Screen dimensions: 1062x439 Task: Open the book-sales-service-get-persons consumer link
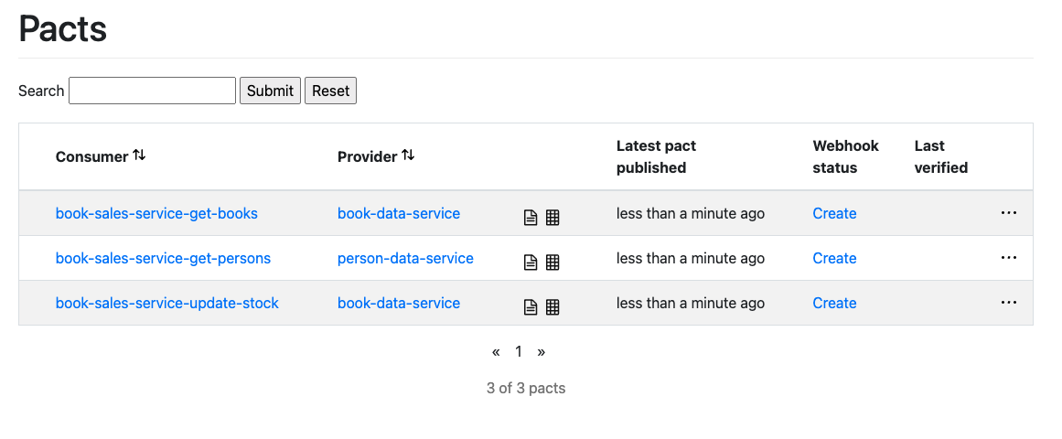point(163,258)
